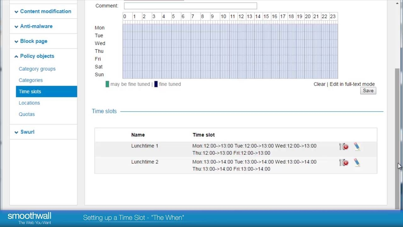Viewport: 403px width, 227px height.
Task: Select the Thu row label
Action: click(99, 51)
